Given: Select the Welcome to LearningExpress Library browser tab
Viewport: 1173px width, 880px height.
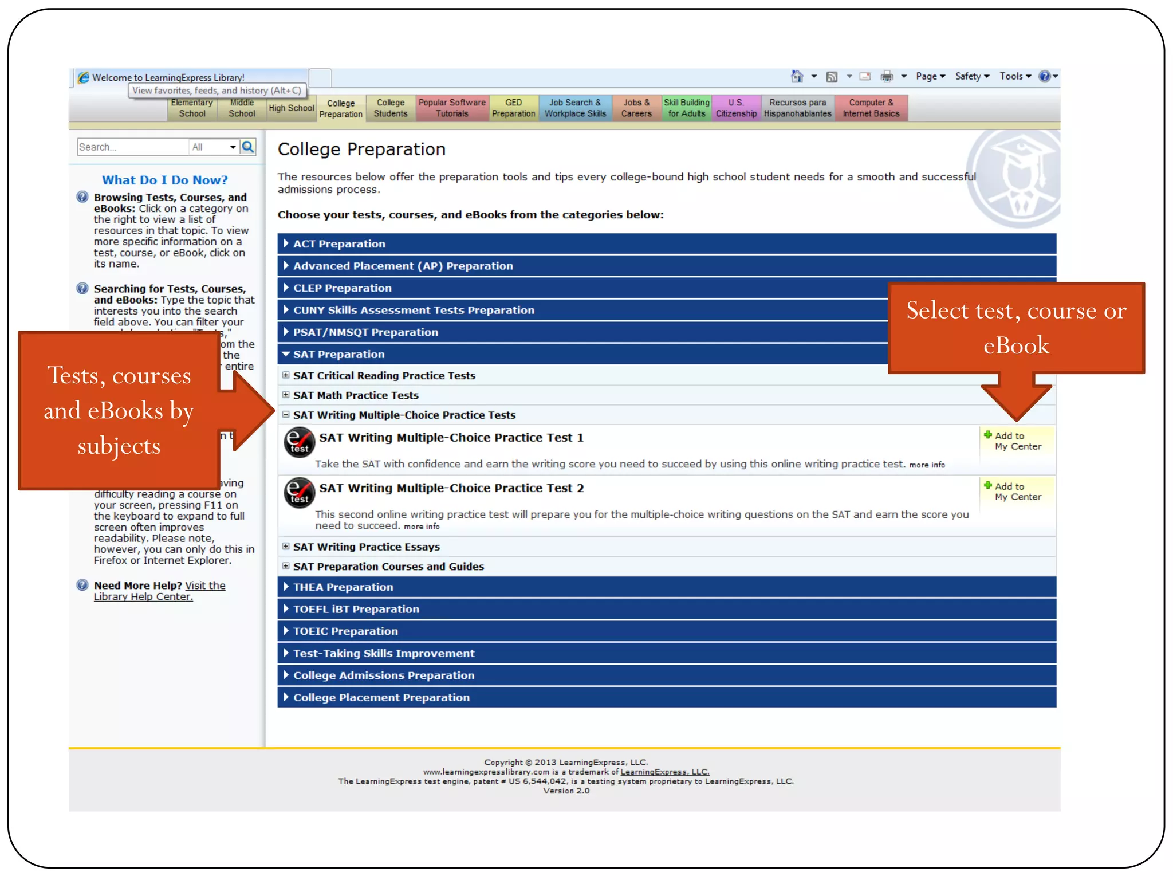Looking at the screenshot, I should (189, 77).
